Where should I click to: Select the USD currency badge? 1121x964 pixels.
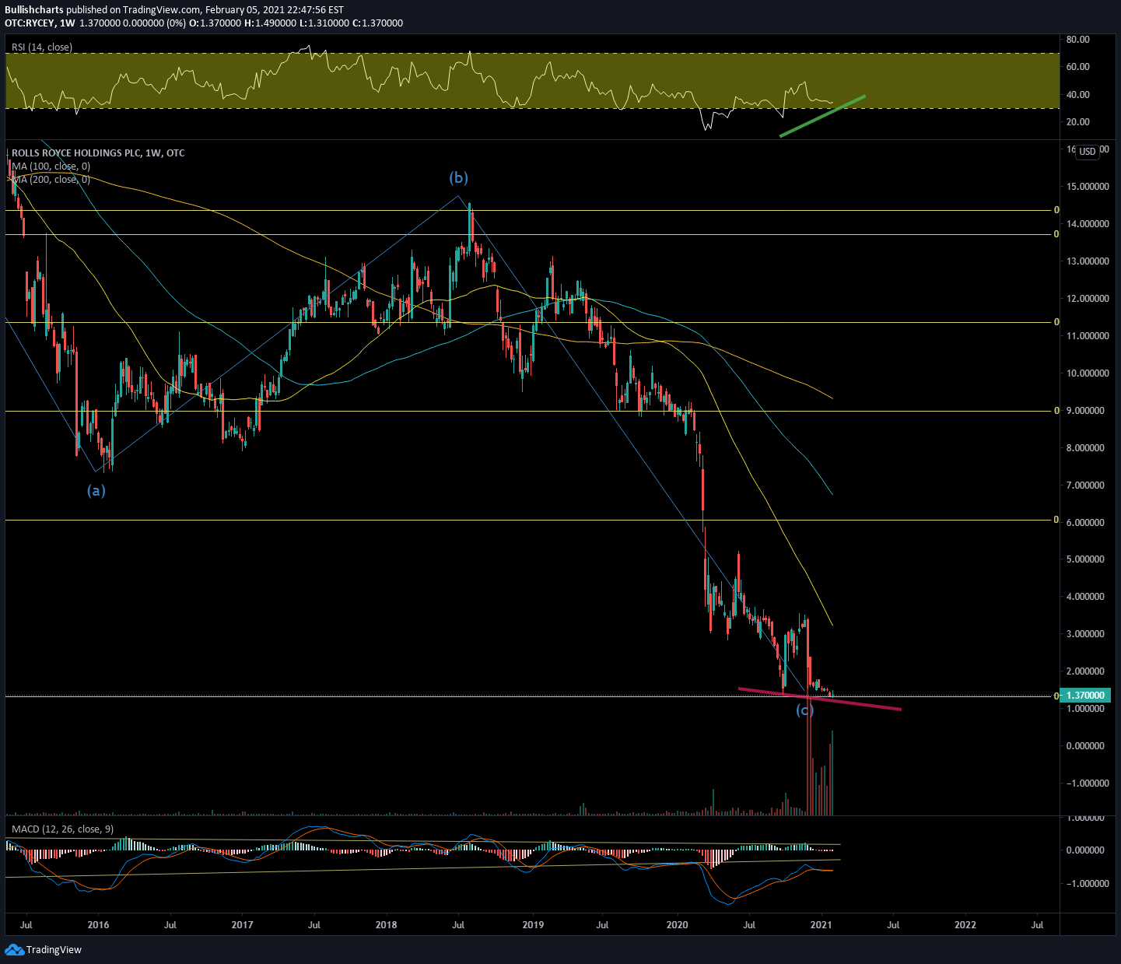(1088, 152)
